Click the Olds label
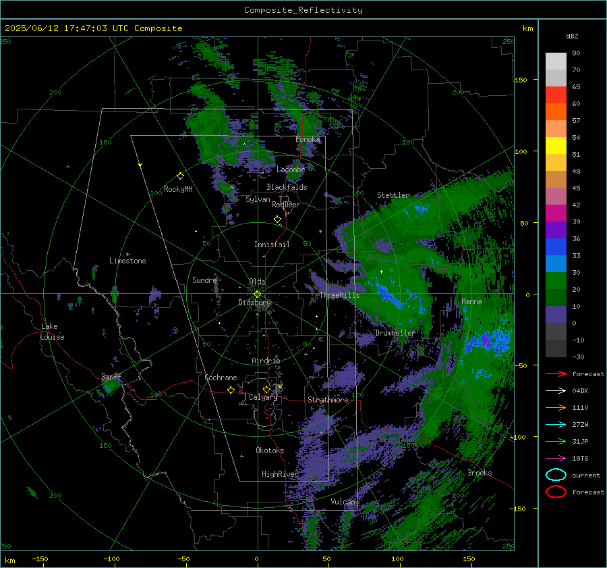 (x=257, y=282)
